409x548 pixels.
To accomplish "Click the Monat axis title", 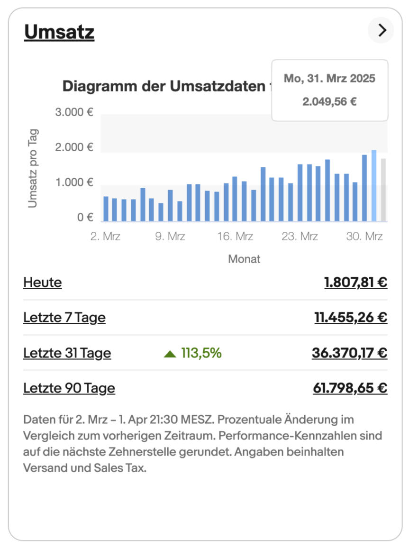I will 244,259.
